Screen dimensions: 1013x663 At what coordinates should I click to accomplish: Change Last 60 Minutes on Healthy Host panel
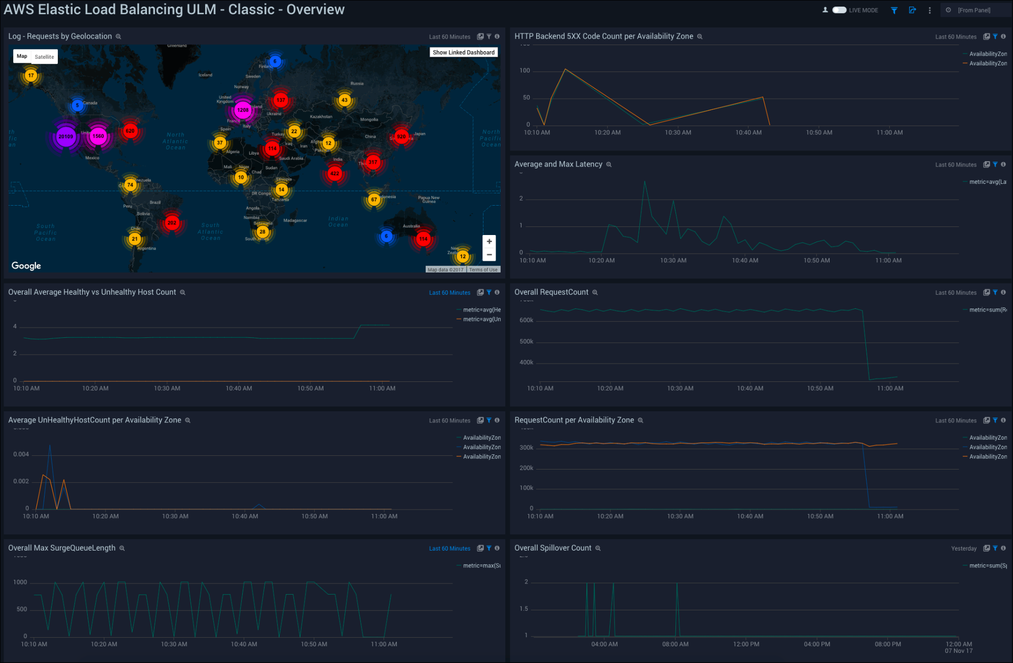pos(449,293)
